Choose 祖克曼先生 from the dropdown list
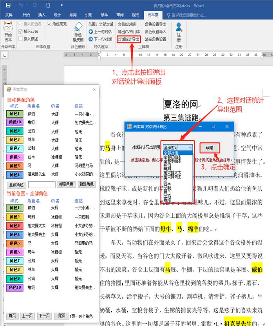 point(178,176)
